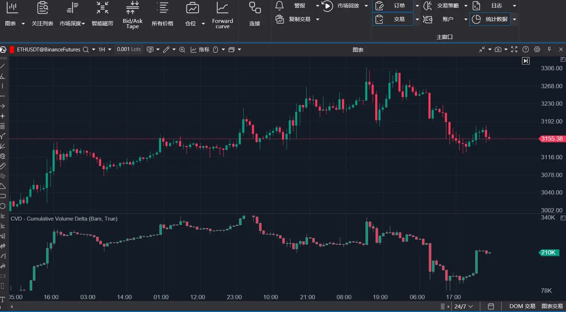Open the 仓位 positions panel
This screenshot has width=566, height=312.
(192, 14)
